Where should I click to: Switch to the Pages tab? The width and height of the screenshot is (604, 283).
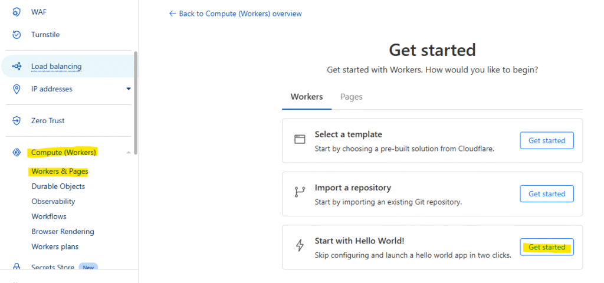click(x=351, y=97)
